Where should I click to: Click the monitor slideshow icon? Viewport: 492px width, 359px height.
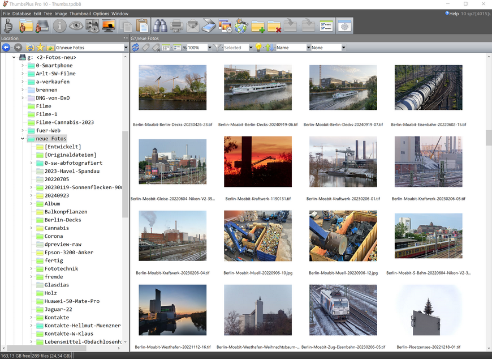[x=108, y=26]
